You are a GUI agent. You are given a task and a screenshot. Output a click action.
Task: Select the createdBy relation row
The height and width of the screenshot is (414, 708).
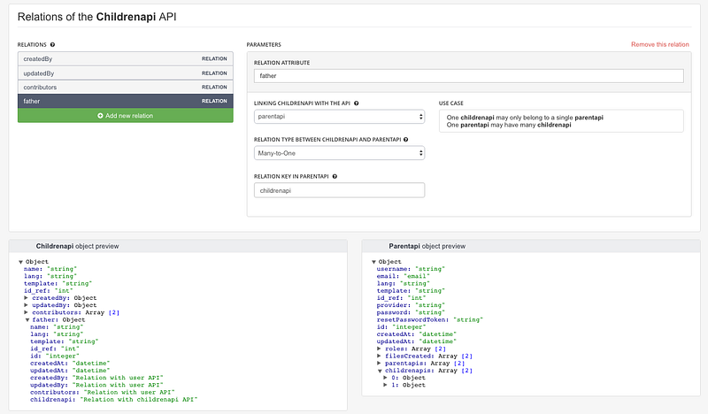[126, 58]
